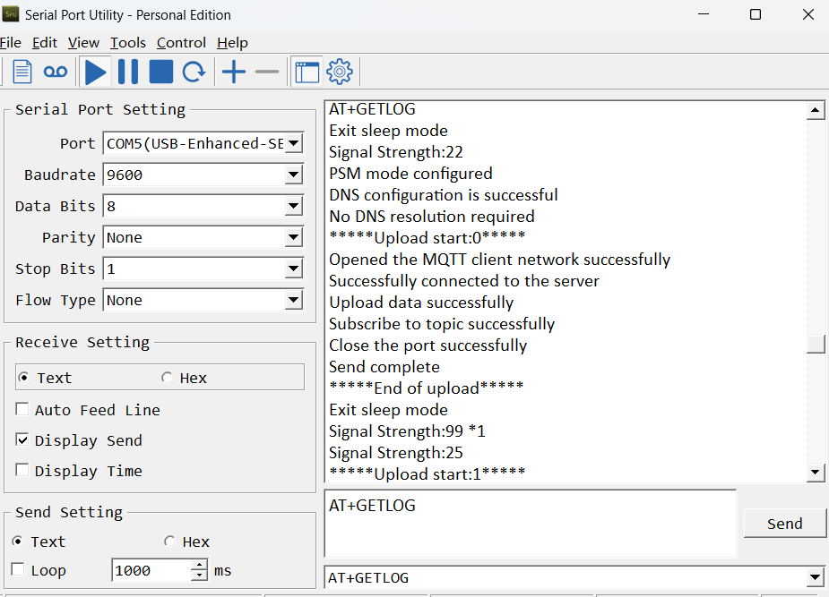The image size is (829, 597).
Task: Select Text radio in Send Setting
Action: tap(17, 541)
